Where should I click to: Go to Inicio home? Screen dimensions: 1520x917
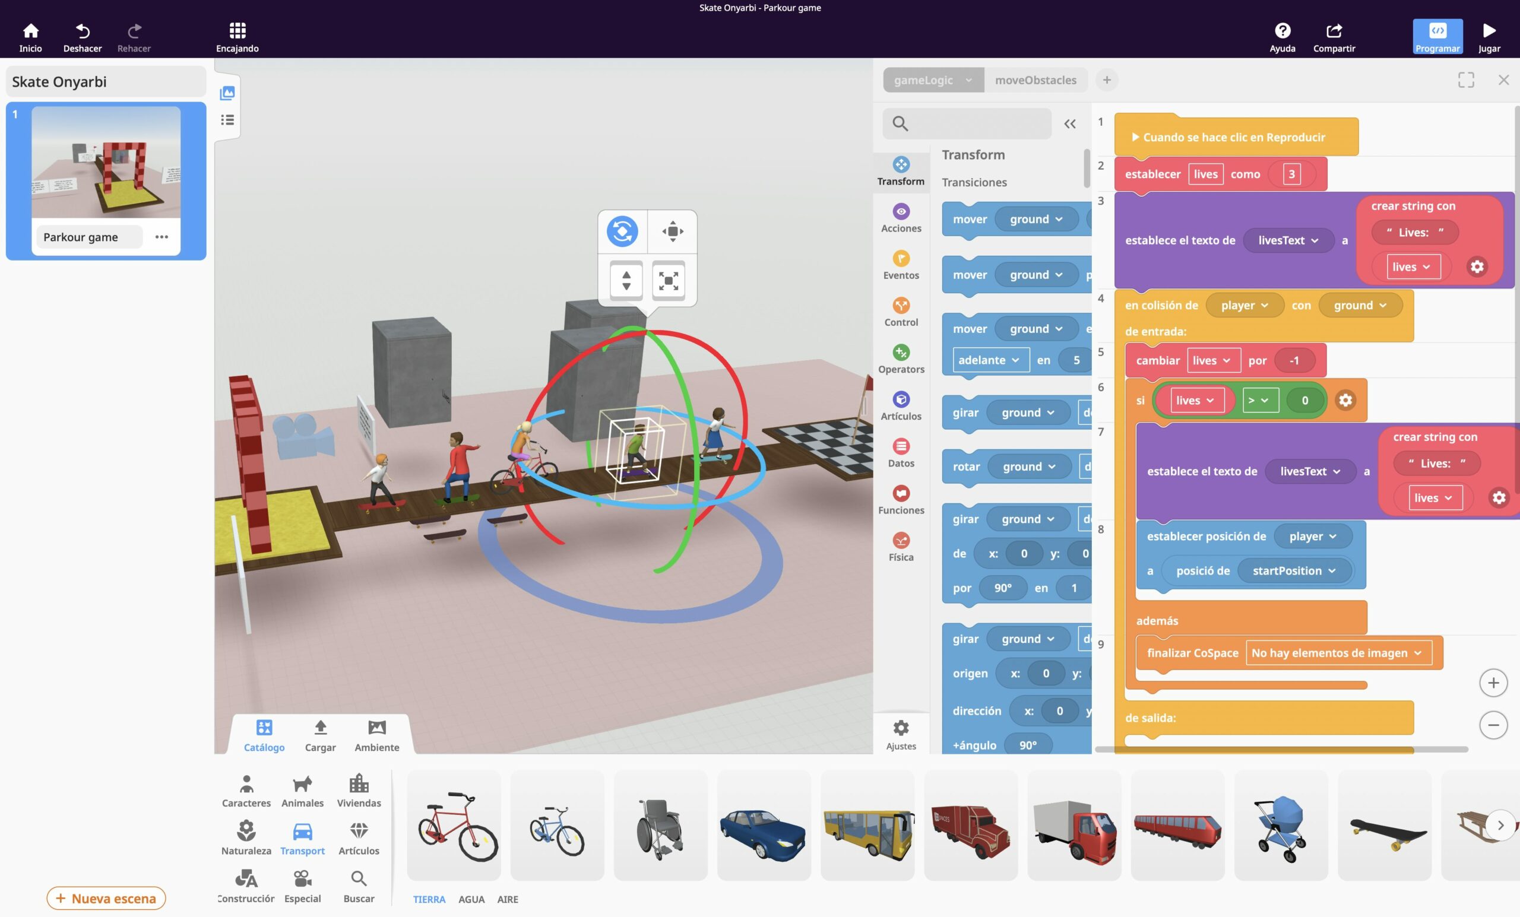click(30, 37)
